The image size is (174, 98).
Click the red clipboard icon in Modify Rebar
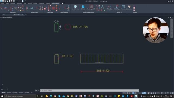[x=45, y=8]
